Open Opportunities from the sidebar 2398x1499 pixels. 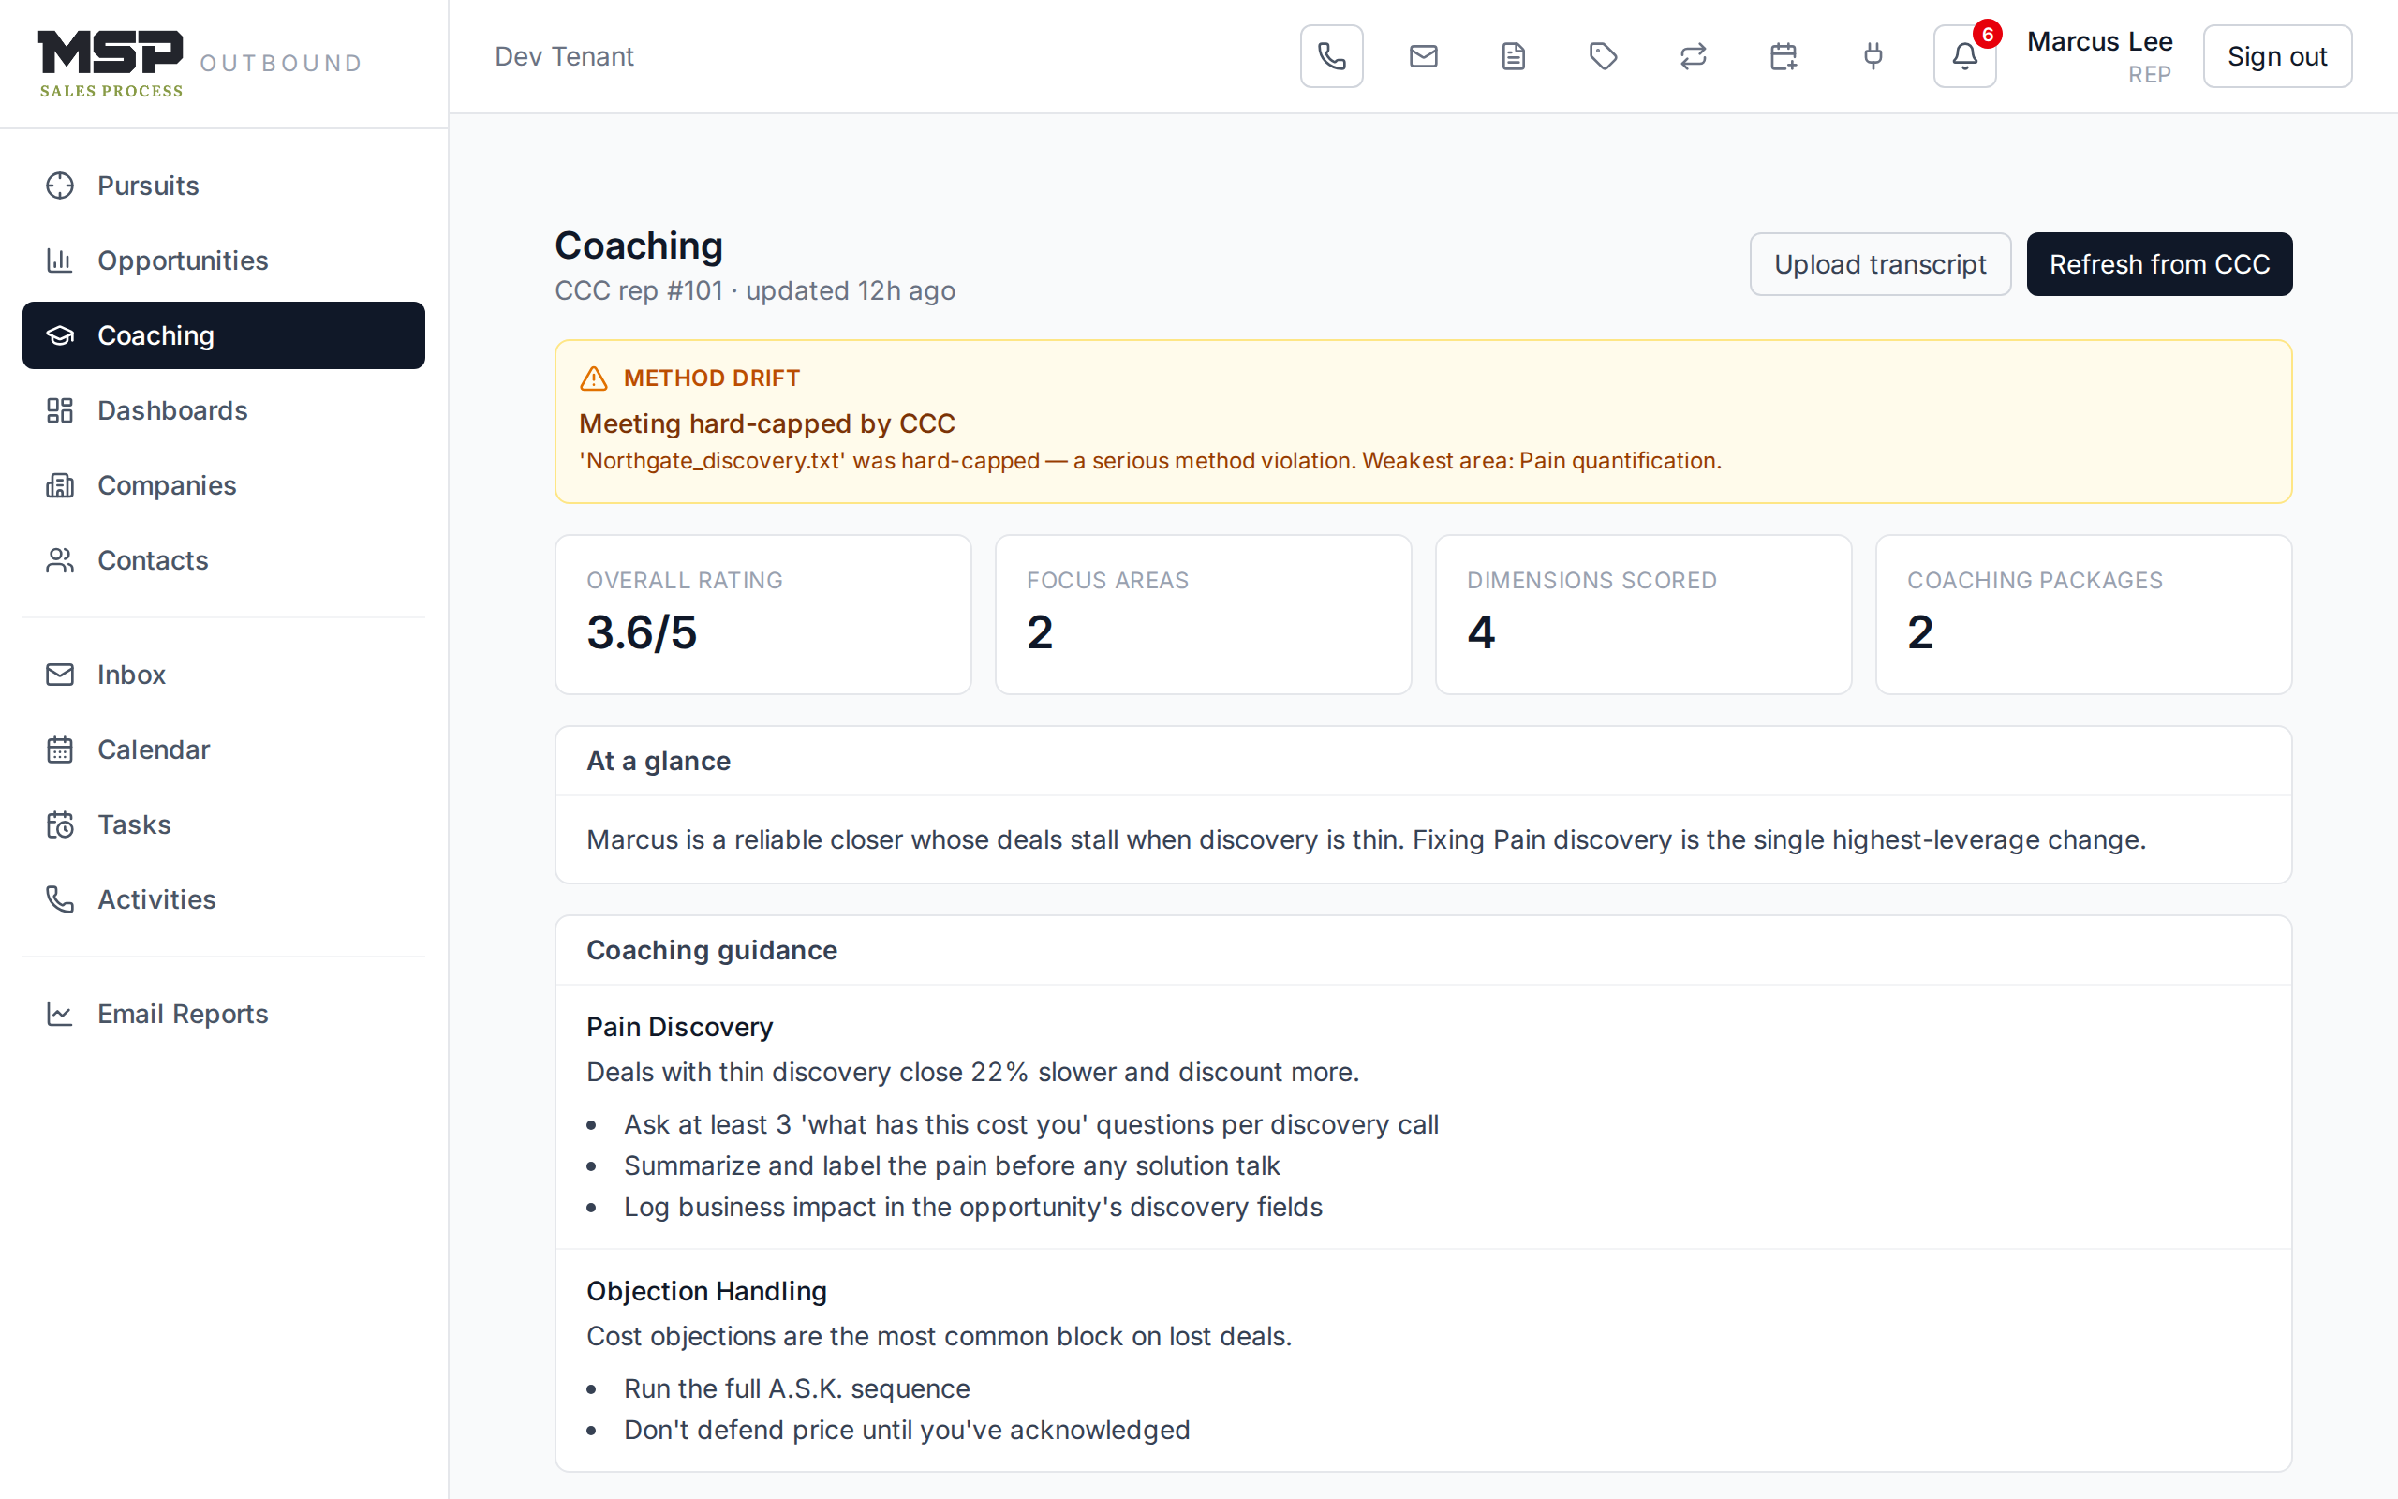click(224, 260)
